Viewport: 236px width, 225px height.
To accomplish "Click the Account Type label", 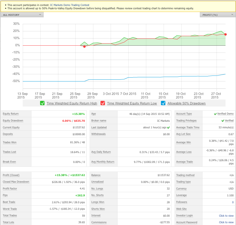I will (184, 114).
